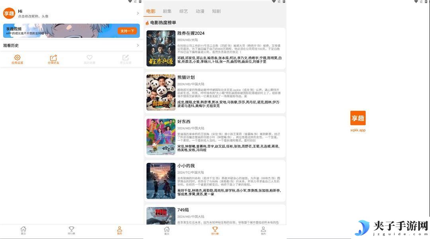Screen dimensions: 430x239
Task: Expand profile details chevron next to Hi
Action: pyautogui.click(x=138, y=13)
